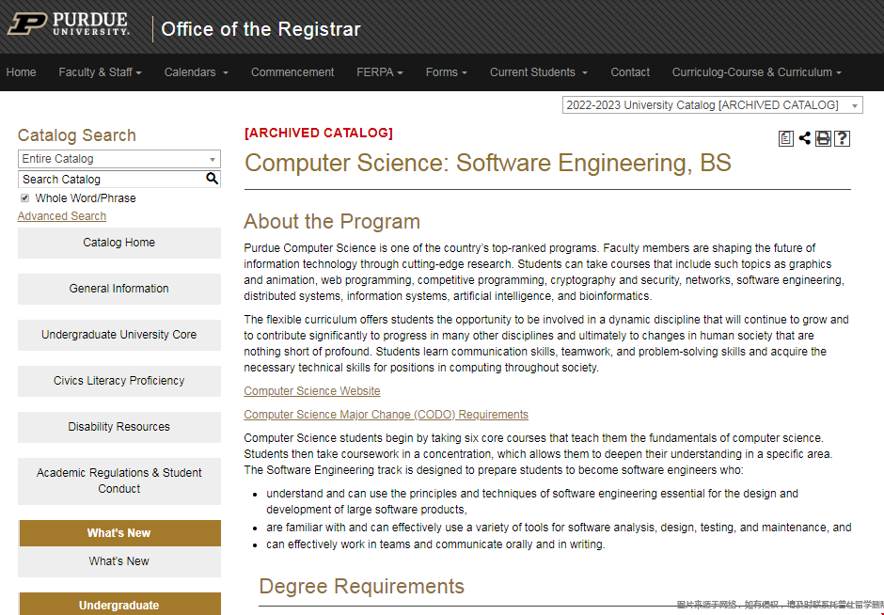This screenshot has width=884, height=615.
Task: Click the Degree Requirements heading
Action: point(361,586)
